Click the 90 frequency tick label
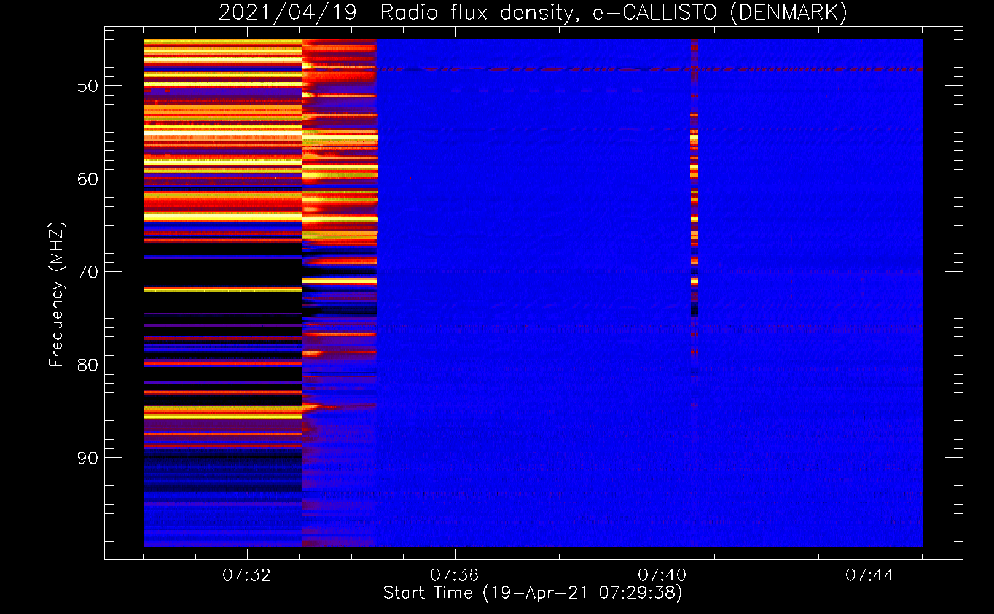Image resolution: width=994 pixels, height=614 pixels. tap(88, 458)
